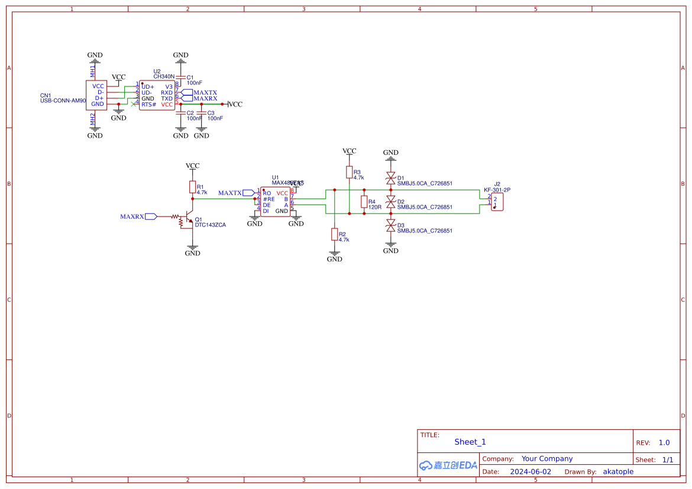Select the MAXRX net port at CH340N TXD
This screenshot has height=489, width=692.
coord(199,98)
